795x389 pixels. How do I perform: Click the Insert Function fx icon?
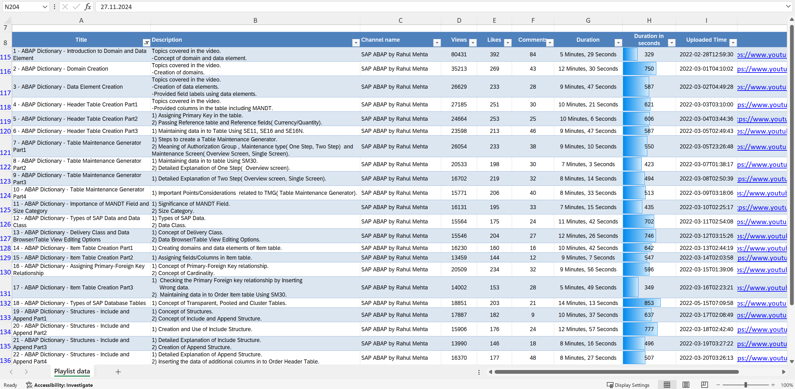pos(88,7)
